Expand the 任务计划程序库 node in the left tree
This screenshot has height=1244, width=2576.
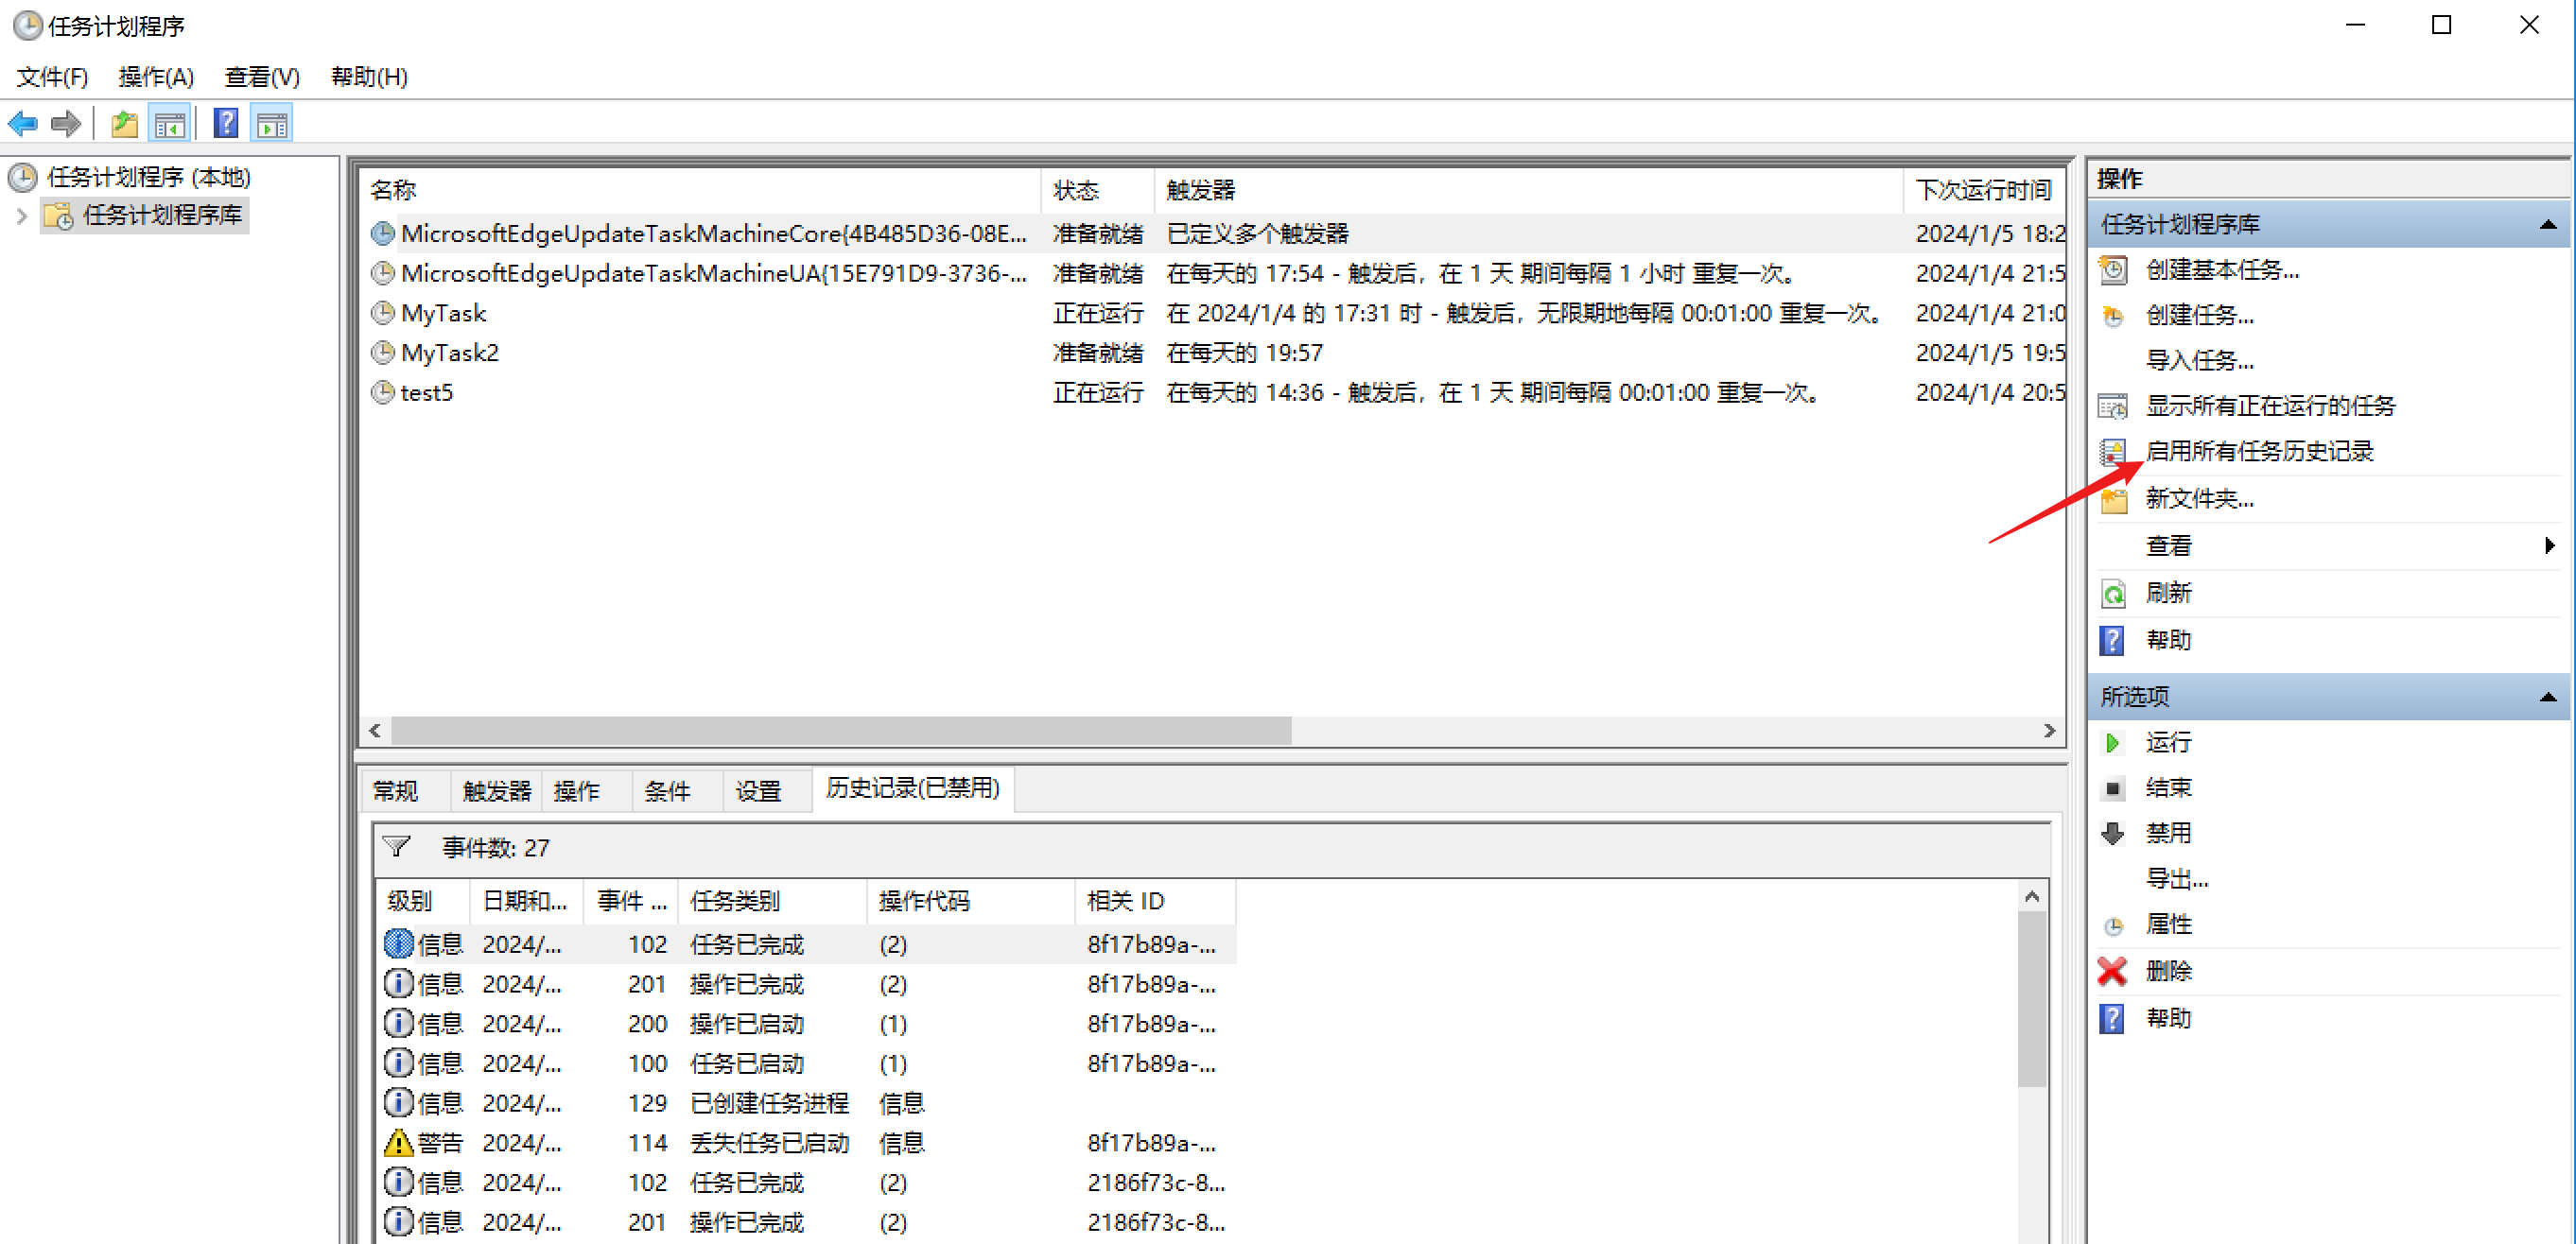[x=21, y=215]
